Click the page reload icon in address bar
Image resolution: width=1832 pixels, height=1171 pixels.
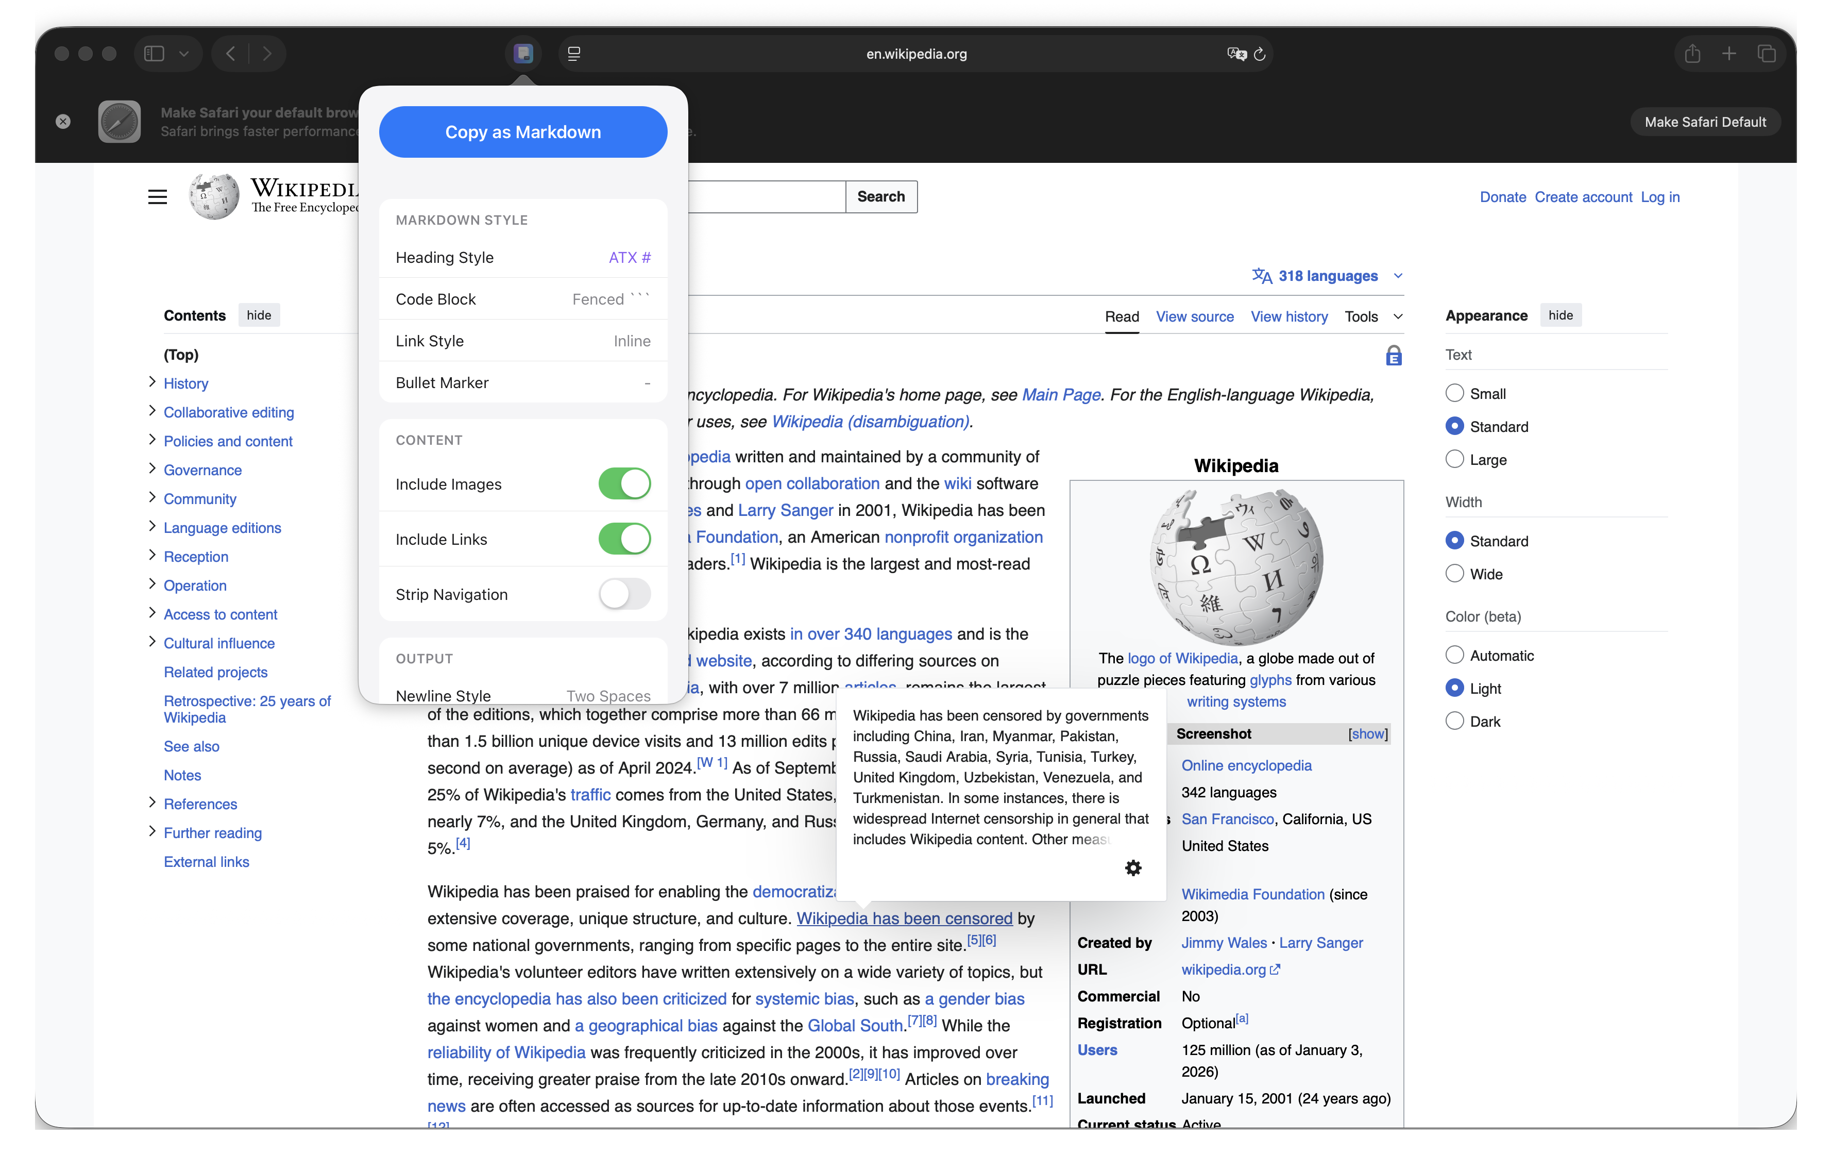(x=1261, y=53)
